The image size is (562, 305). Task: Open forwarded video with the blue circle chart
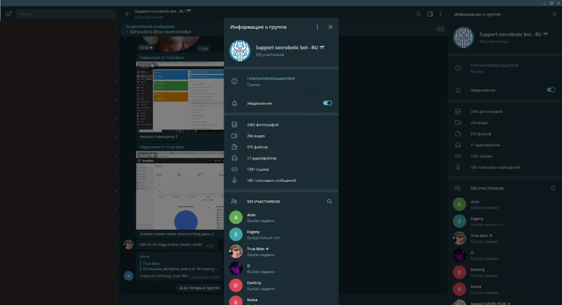click(180, 190)
